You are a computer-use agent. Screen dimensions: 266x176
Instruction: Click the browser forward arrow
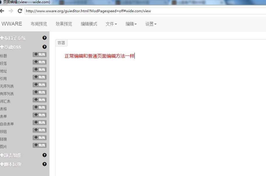11,11
